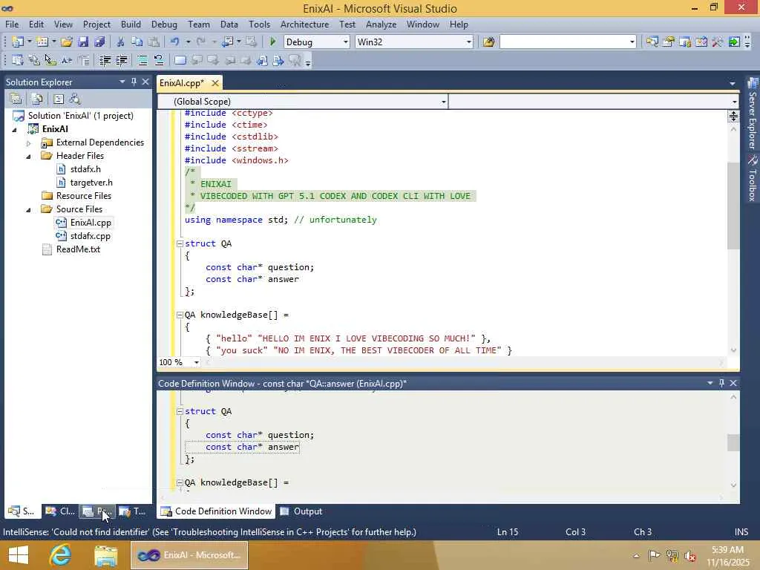Select ReadMe.txt in Solution Explorer
The width and height of the screenshot is (760, 570).
click(x=78, y=249)
